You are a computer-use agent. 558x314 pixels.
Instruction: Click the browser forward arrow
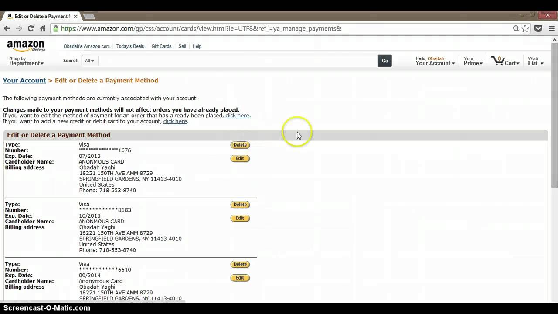click(x=19, y=28)
